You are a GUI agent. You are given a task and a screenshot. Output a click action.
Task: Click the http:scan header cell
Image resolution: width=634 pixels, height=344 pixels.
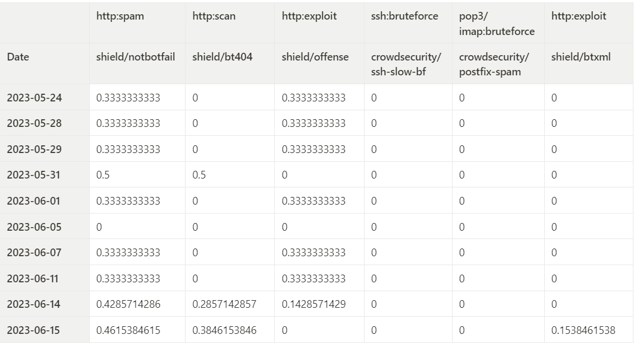coord(214,17)
